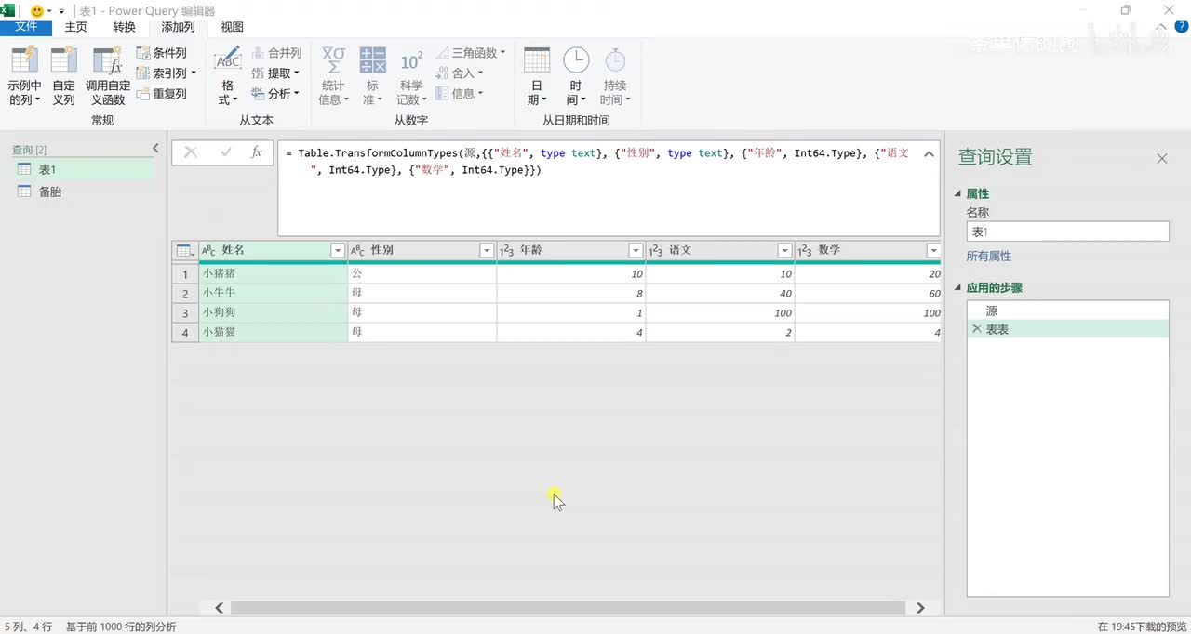The height and width of the screenshot is (634, 1191).
Task: Open filter dropdown for 性别 column
Action: point(487,251)
